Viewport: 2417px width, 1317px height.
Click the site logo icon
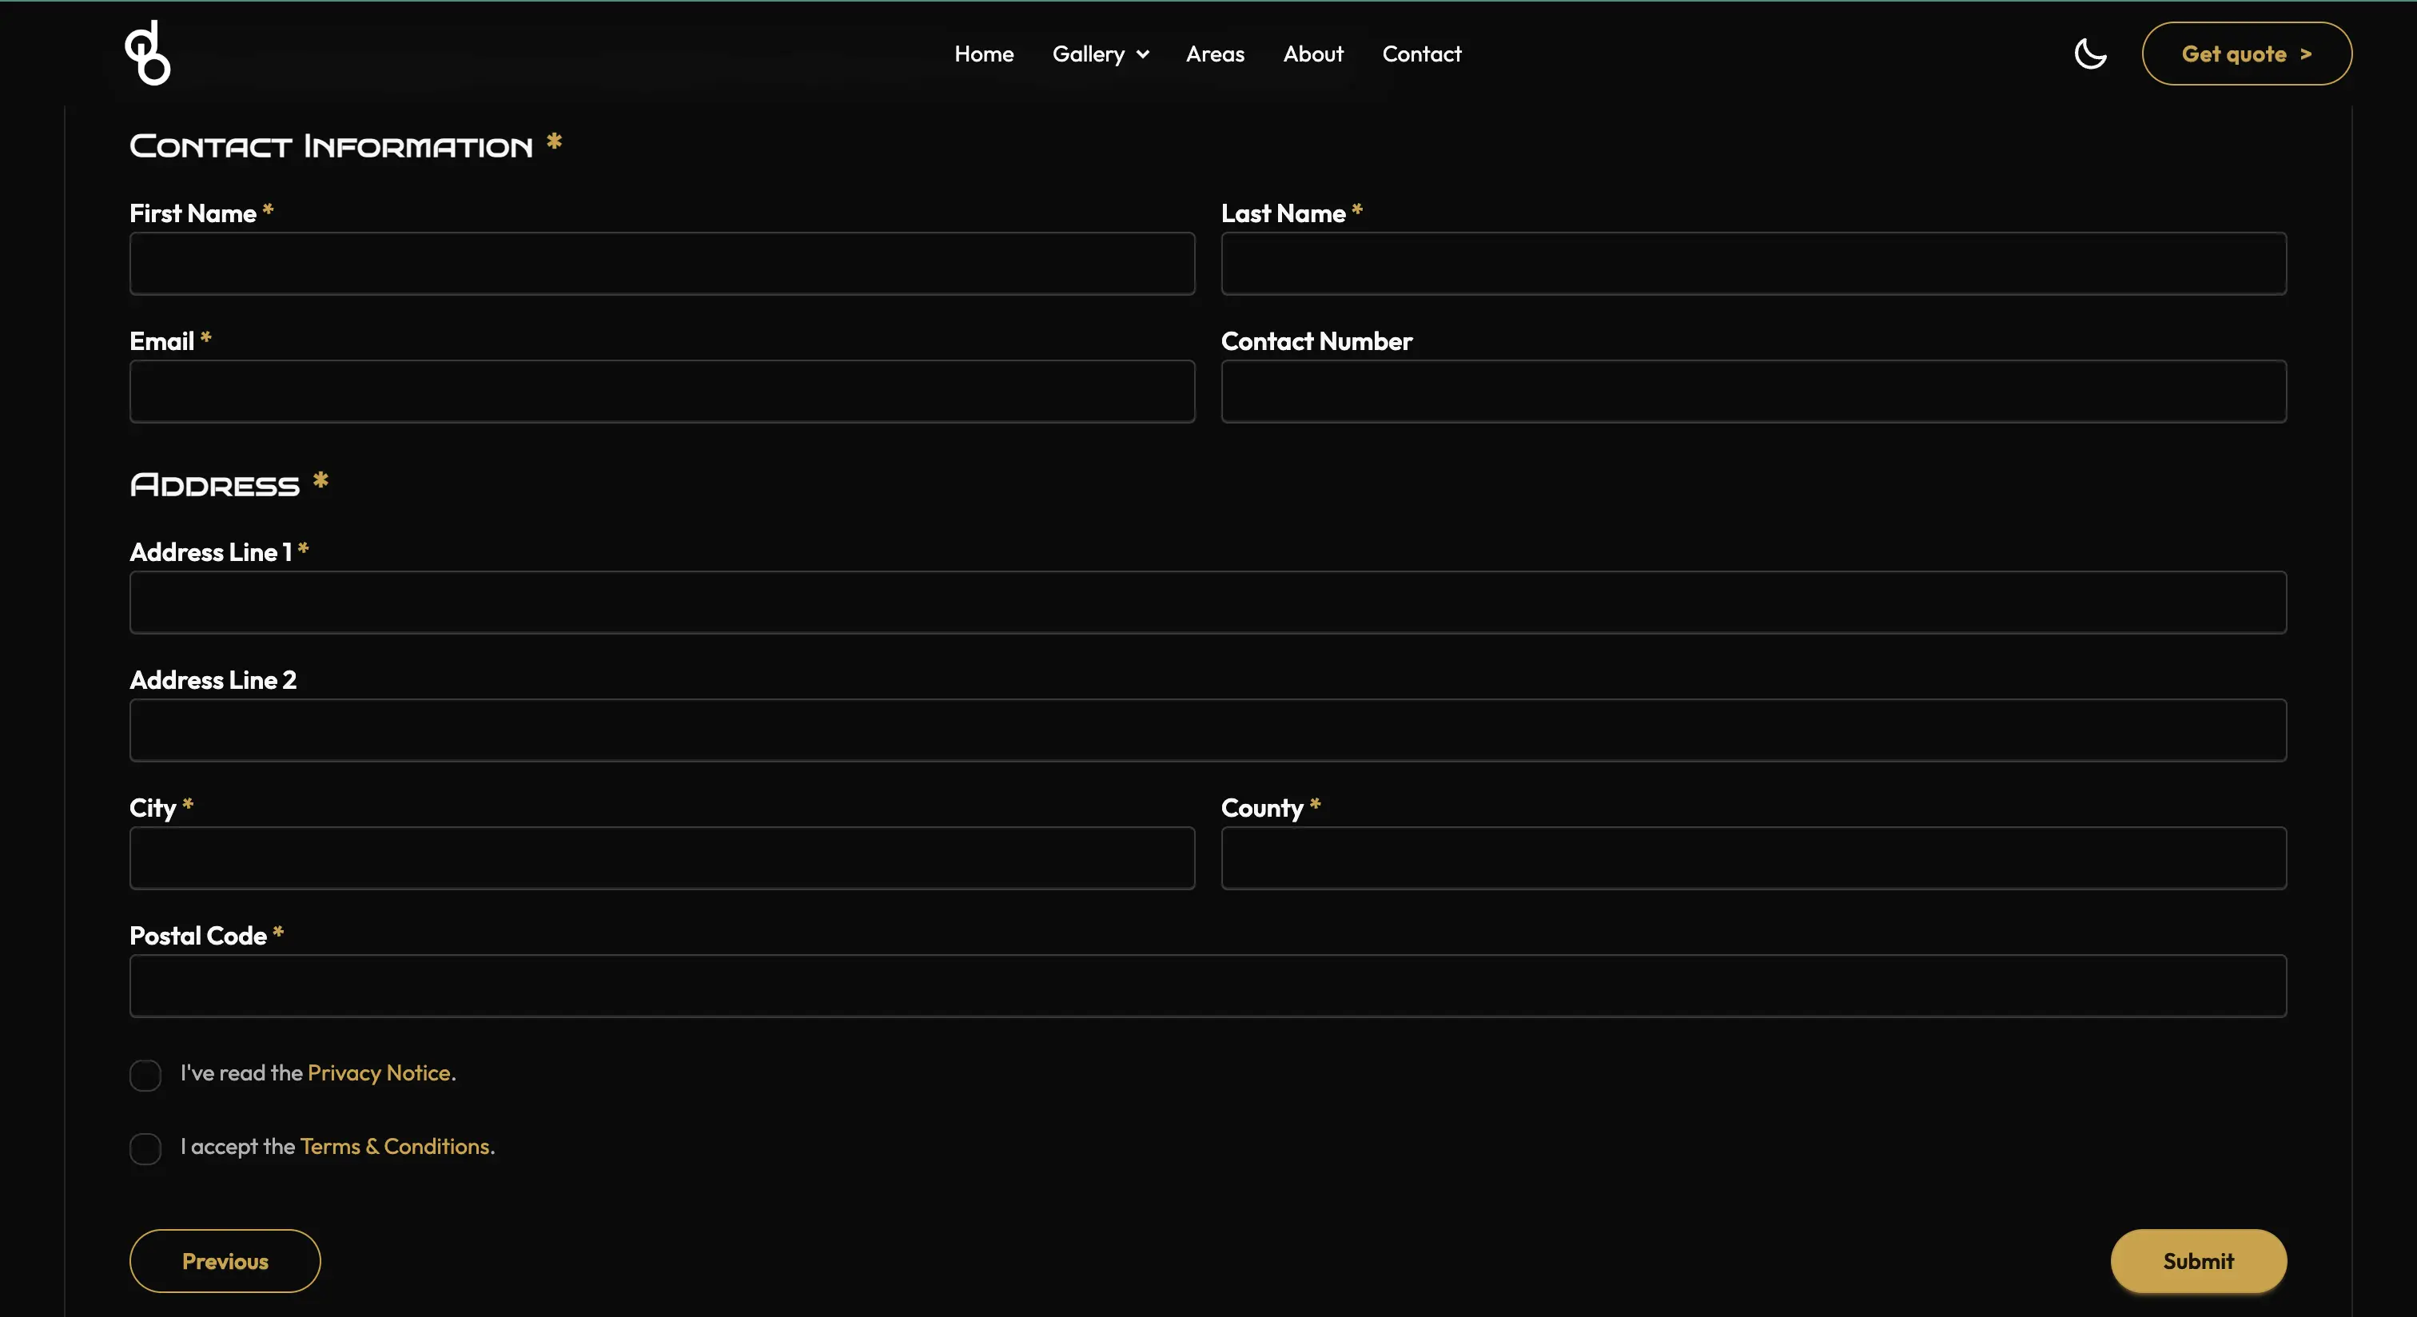(146, 54)
